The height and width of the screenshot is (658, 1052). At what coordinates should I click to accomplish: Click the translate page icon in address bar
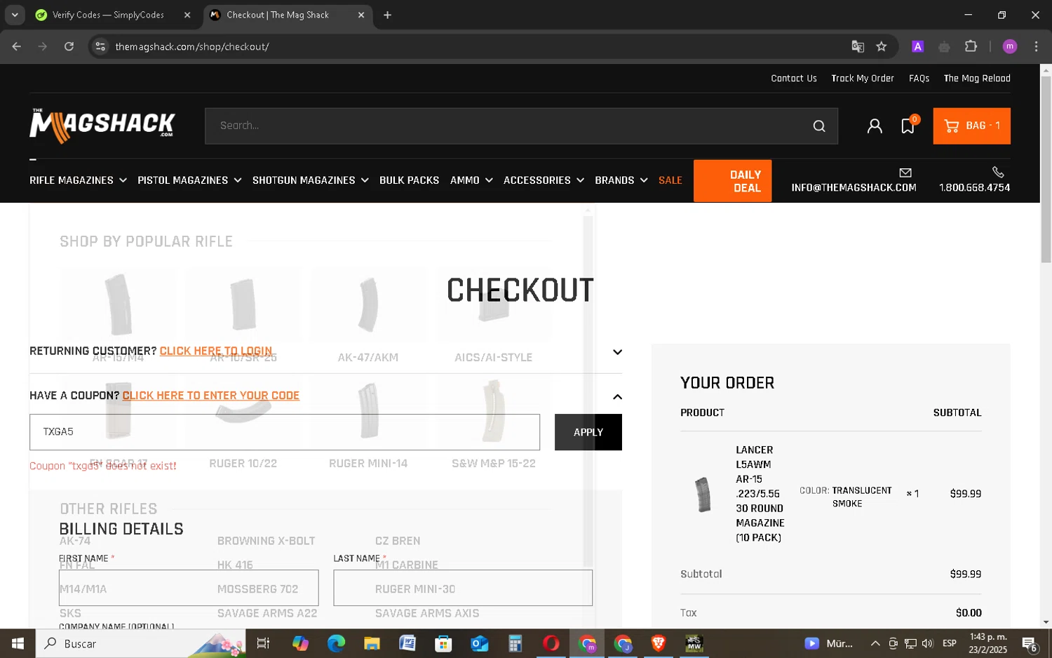(858, 46)
